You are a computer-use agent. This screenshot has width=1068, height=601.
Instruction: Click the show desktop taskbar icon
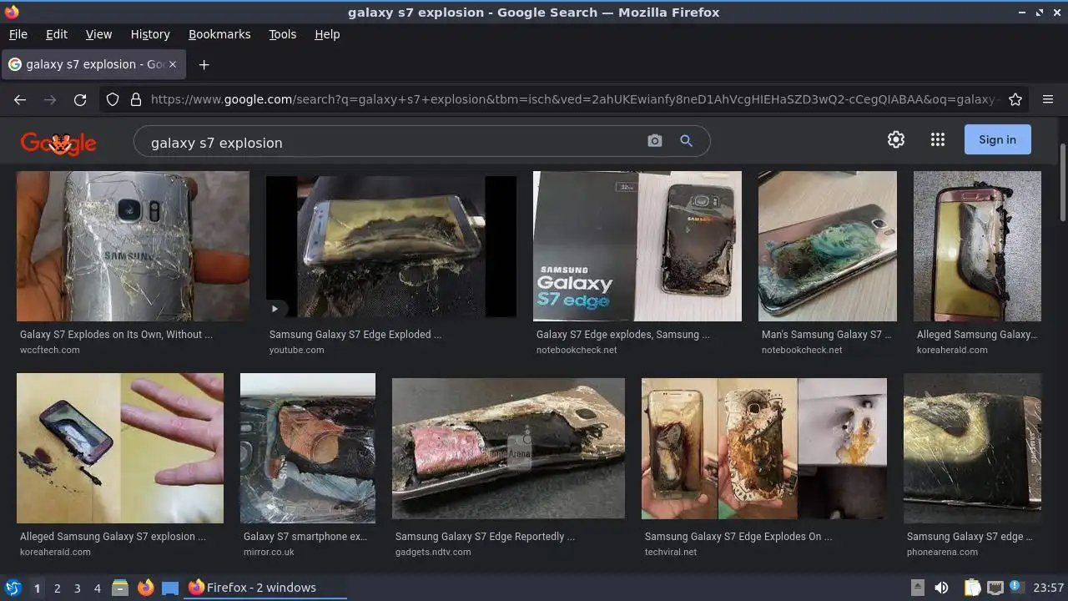click(x=170, y=588)
